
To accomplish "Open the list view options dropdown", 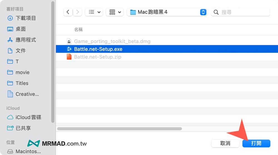I will 94,12.
